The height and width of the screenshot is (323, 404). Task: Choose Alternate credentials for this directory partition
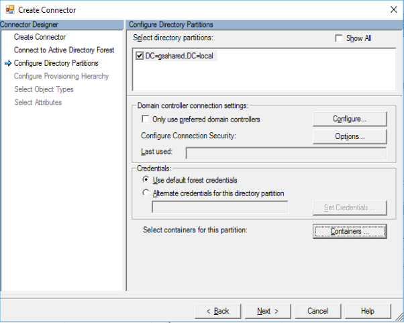pyautogui.click(x=146, y=193)
